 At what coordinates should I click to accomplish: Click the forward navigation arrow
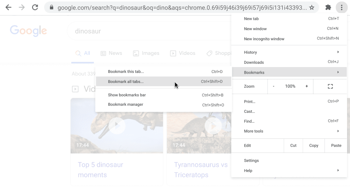click(x=22, y=8)
